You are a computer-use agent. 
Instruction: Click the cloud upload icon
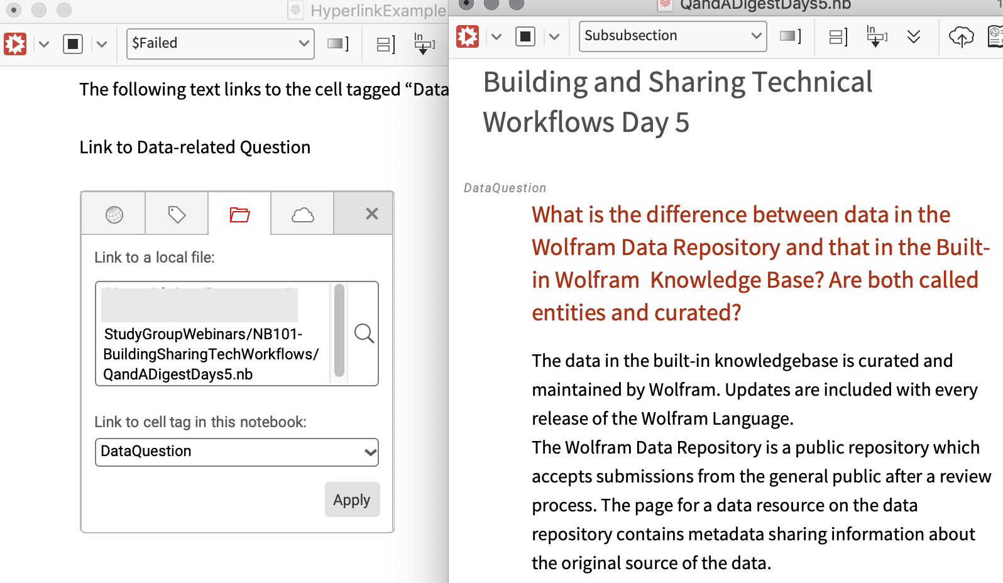[x=961, y=36]
